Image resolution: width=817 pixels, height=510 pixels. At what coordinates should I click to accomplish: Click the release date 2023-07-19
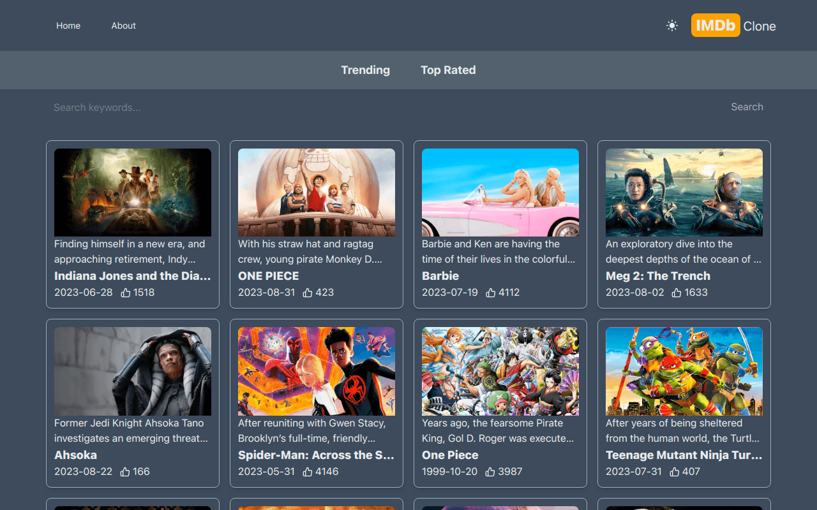(x=450, y=293)
